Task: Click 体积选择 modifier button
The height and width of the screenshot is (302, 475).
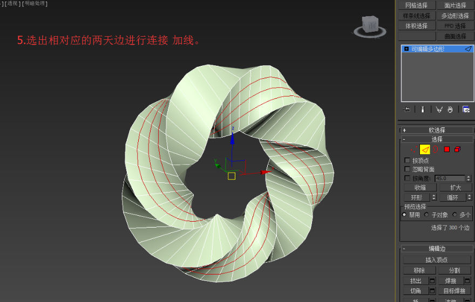Action: 417,26
